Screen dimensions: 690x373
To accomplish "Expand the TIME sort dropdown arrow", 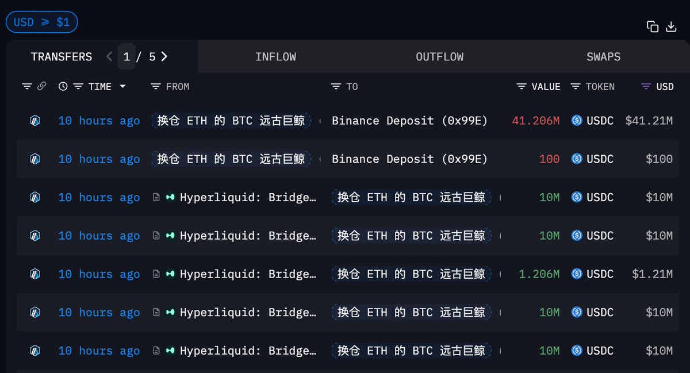I will [122, 86].
